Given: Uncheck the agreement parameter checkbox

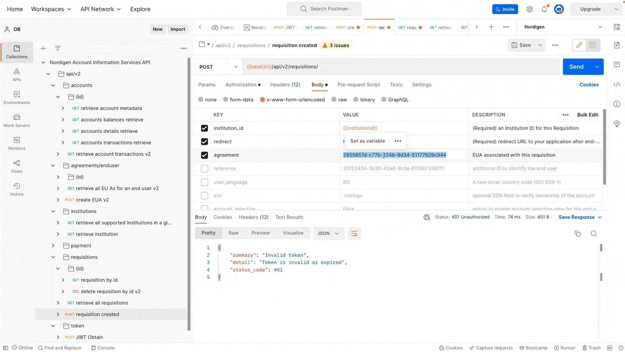Looking at the screenshot, I should pyautogui.click(x=204, y=155).
